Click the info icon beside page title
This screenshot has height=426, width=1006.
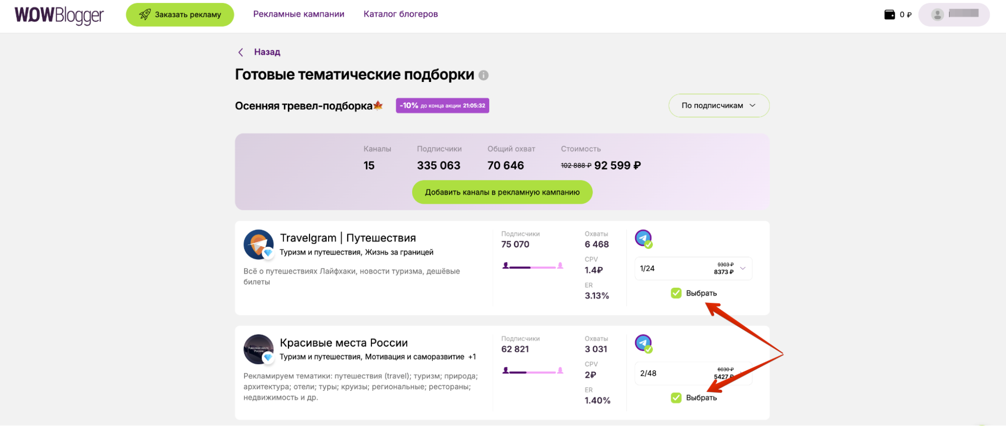click(x=484, y=75)
